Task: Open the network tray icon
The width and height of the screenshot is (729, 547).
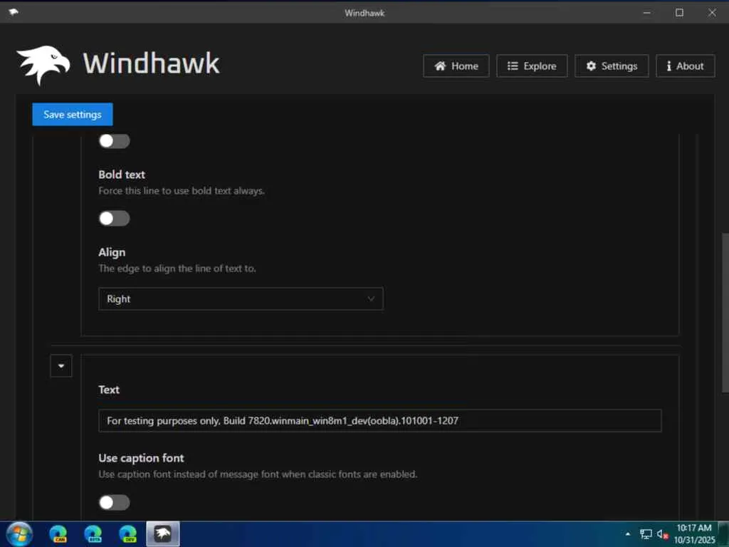Action: (x=646, y=534)
